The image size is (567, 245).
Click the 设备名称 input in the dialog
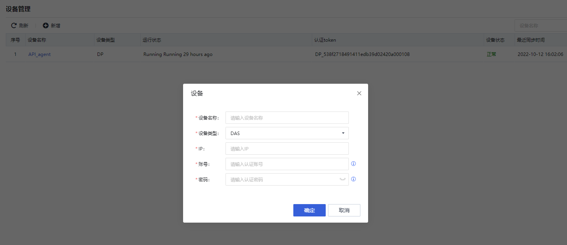pos(287,117)
